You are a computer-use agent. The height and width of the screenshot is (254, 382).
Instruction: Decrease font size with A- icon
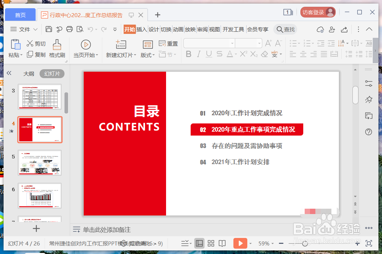(x=278, y=43)
